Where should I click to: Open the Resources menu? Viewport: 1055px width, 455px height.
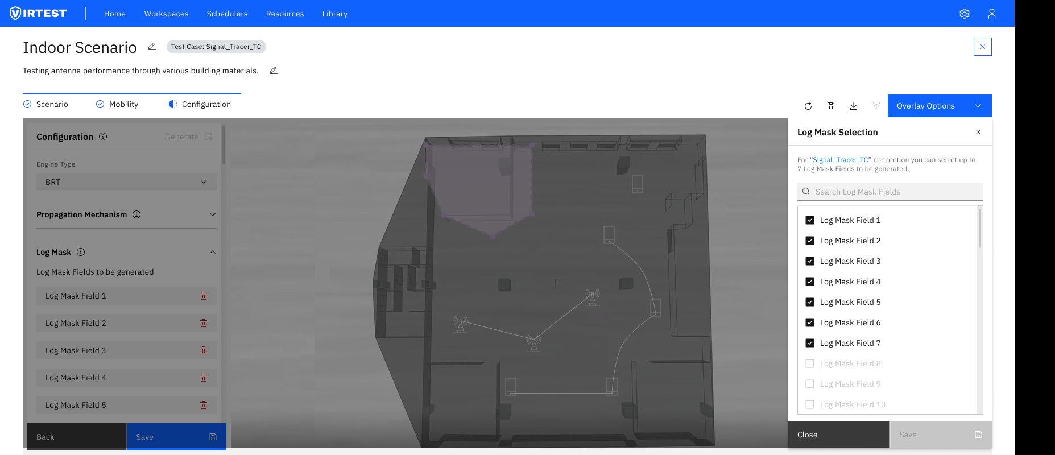pyautogui.click(x=285, y=14)
